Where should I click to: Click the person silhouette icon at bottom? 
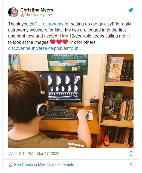pyautogui.click(x=10, y=165)
